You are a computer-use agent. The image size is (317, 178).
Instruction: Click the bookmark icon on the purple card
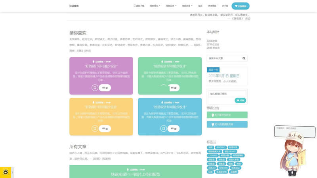point(95,87)
